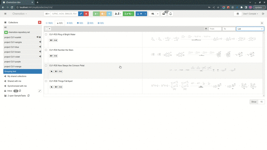The height and width of the screenshot is (150, 267).
Task: Click the From date input field
Action: coord(215,29)
